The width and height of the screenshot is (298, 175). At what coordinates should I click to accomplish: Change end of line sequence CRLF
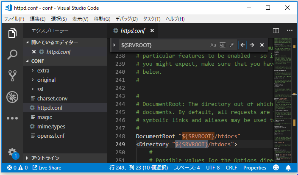tap(231, 168)
